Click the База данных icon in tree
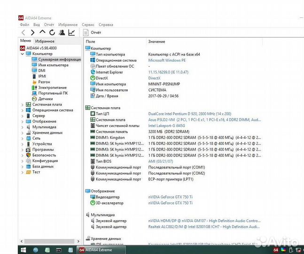 tap(29, 167)
